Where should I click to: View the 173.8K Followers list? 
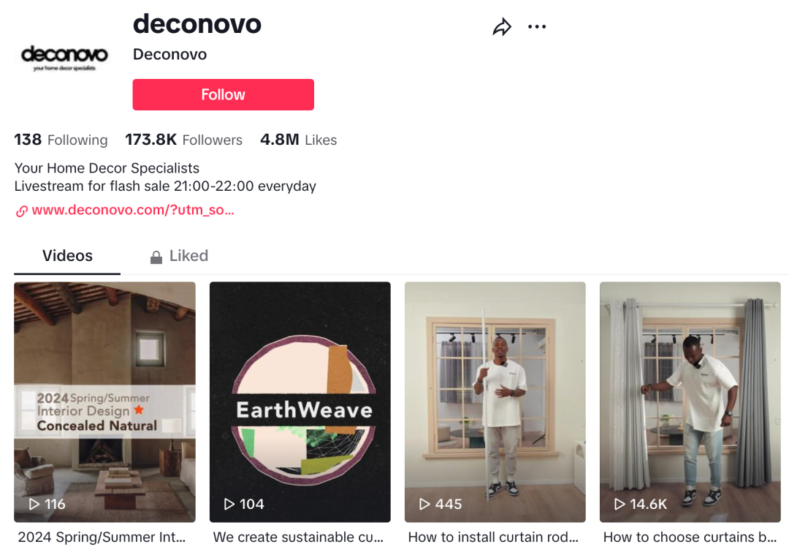click(183, 140)
